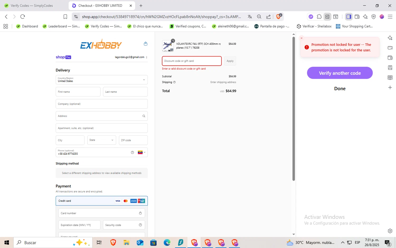This screenshot has width=396, height=248.
Task: Open File Explorer from taskbar
Action: pos(126,242)
